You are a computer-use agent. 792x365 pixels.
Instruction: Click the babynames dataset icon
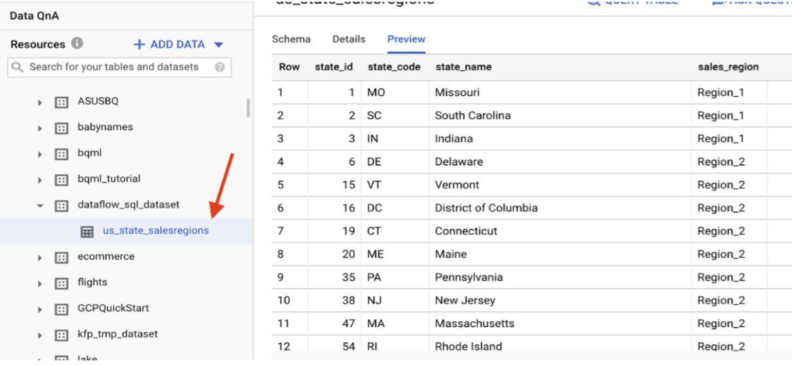pos(62,128)
